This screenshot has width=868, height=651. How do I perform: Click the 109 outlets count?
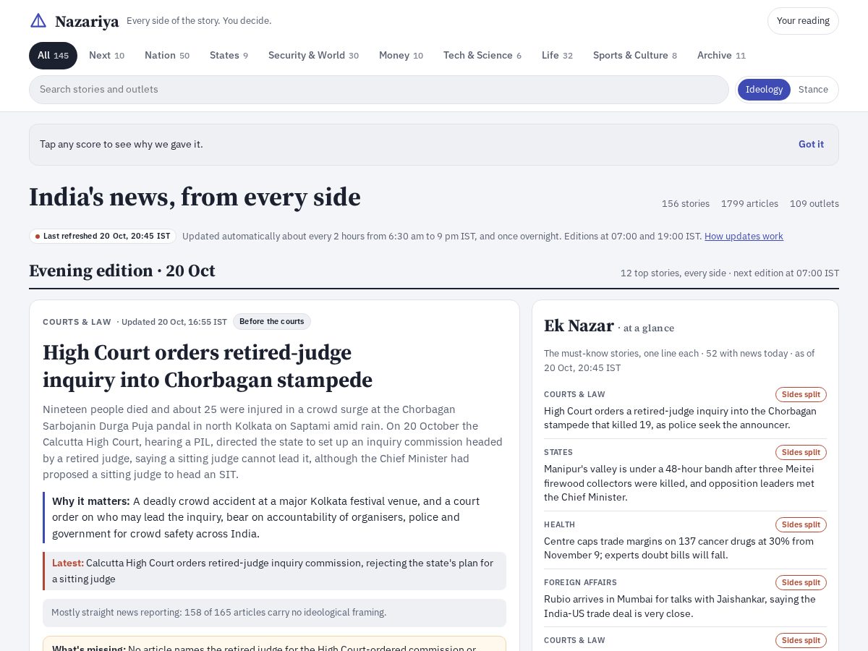[x=814, y=204]
